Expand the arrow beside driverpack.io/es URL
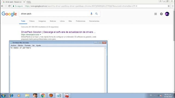The width and height of the screenshot is (175, 98). [40, 35]
